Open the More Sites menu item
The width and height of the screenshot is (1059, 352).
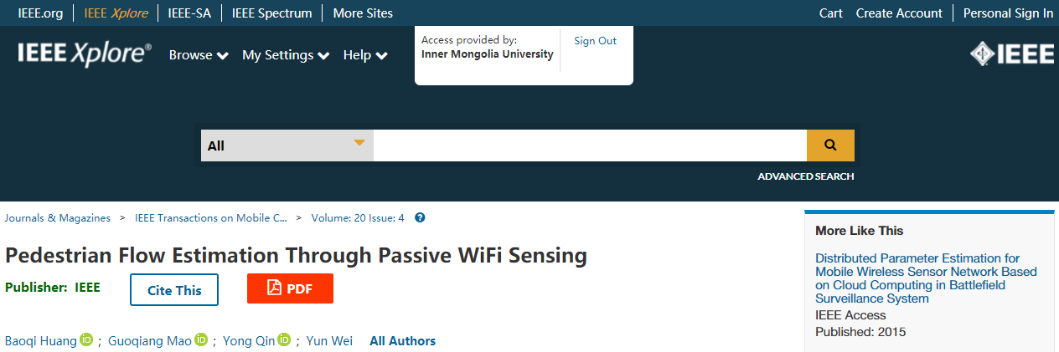pos(363,13)
